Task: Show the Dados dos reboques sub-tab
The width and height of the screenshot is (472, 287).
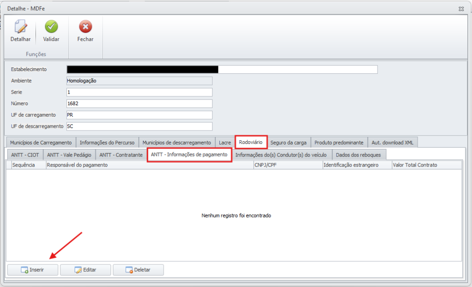Action: click(359, 155)
